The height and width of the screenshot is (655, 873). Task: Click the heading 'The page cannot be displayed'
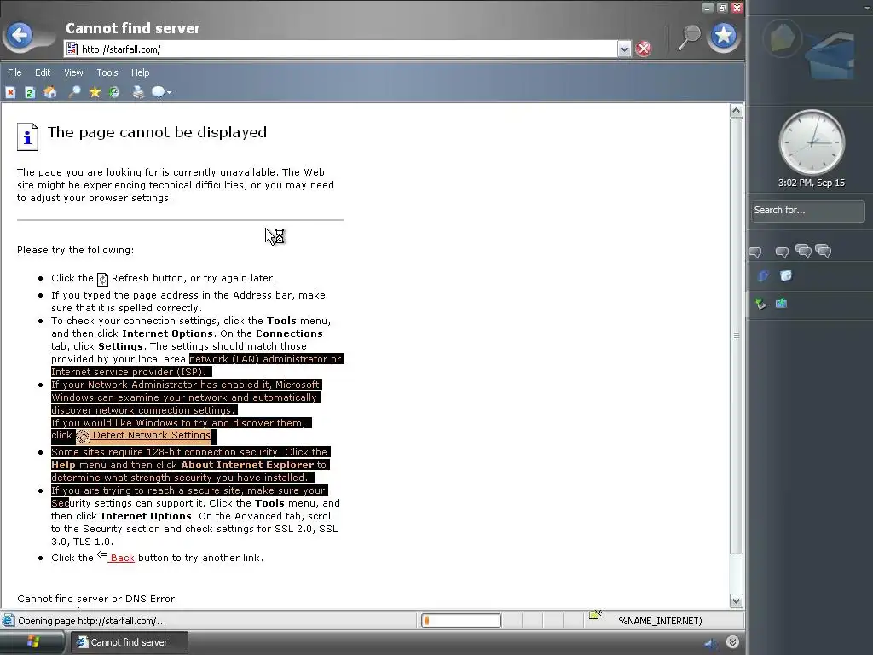point(157,132)
